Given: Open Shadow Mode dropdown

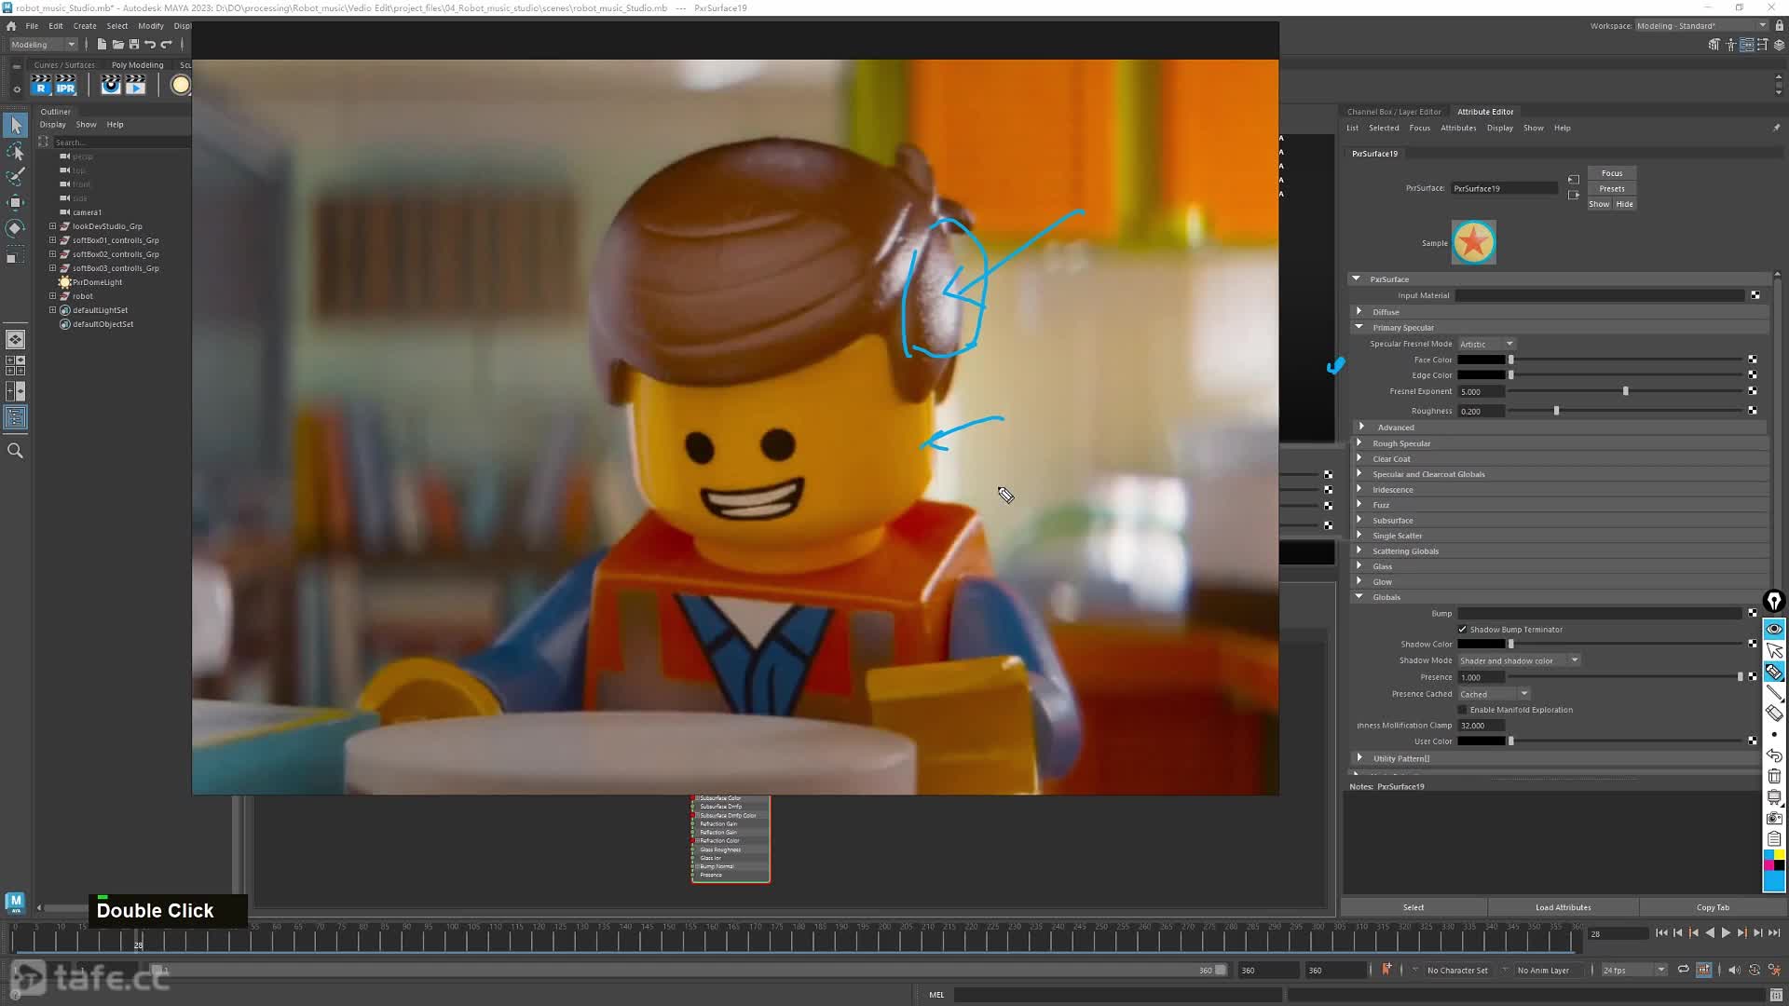Looking at the screenshot, I should [1520, 661].
